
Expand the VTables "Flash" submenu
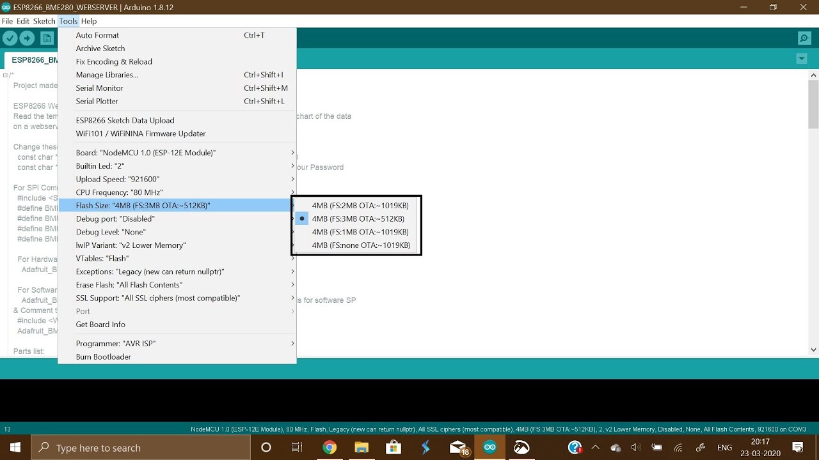[x=177, y=258]
